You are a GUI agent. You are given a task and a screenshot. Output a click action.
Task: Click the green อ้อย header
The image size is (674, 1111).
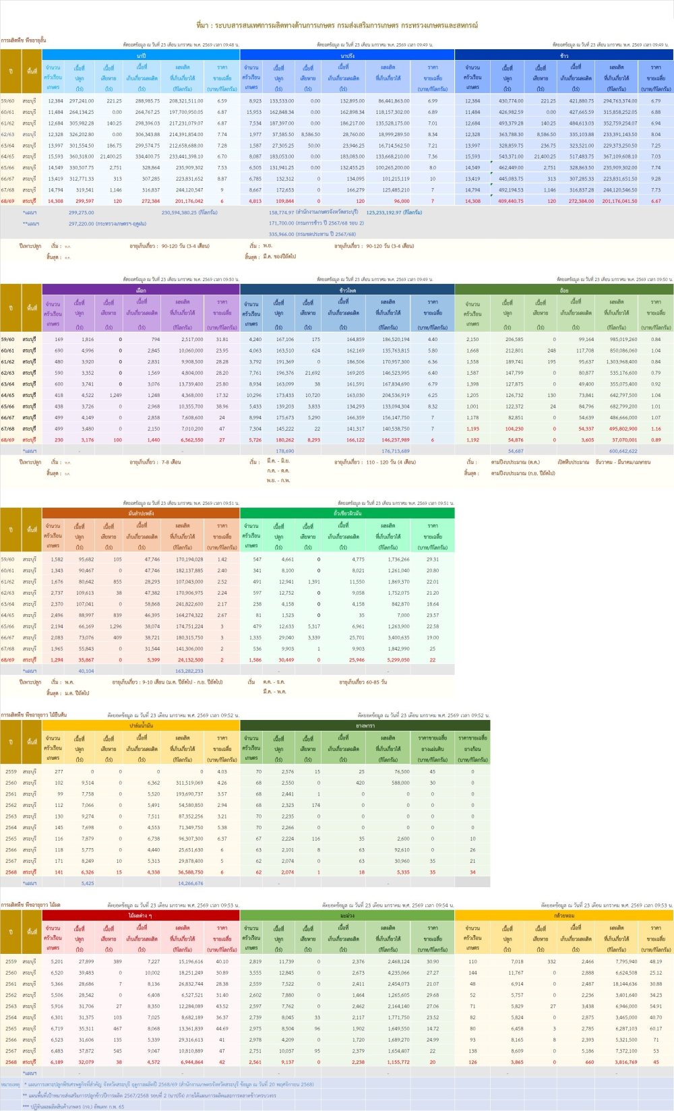pyautogui.click(x=564, y=290)
